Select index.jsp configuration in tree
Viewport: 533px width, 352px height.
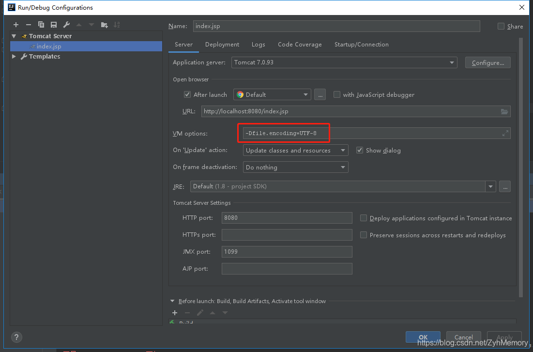tap(86, 46)
